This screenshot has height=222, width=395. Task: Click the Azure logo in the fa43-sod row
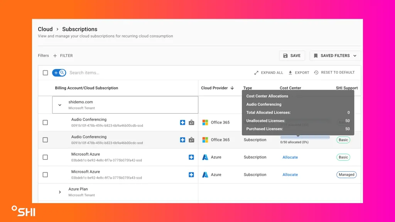[205, 175]
